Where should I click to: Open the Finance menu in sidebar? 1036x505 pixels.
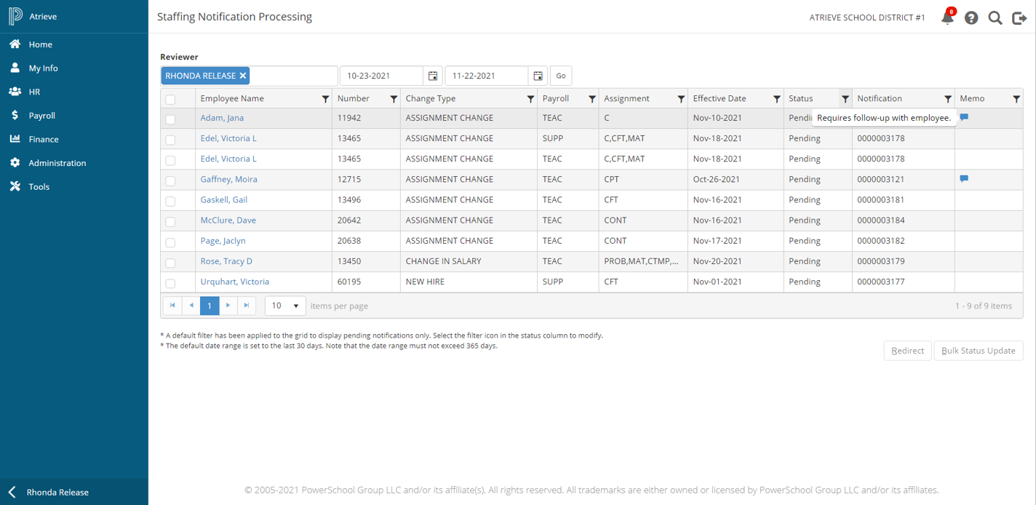point(44,139)
